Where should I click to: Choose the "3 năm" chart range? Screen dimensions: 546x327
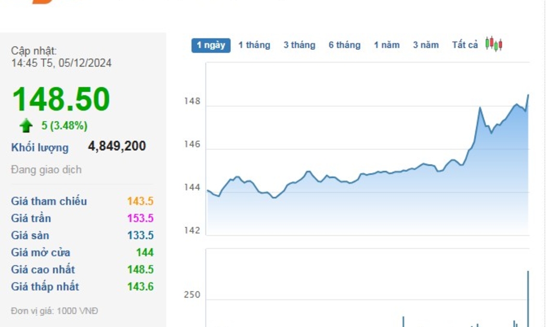click(426, 45)
